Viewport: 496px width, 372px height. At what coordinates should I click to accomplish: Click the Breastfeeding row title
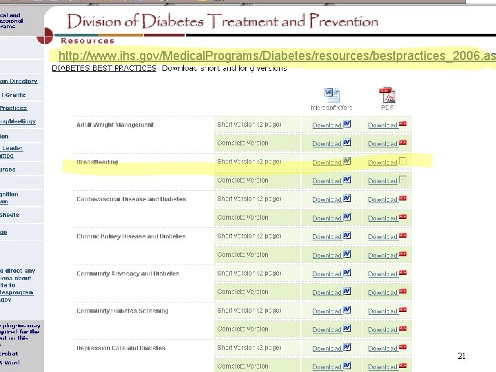97,162
